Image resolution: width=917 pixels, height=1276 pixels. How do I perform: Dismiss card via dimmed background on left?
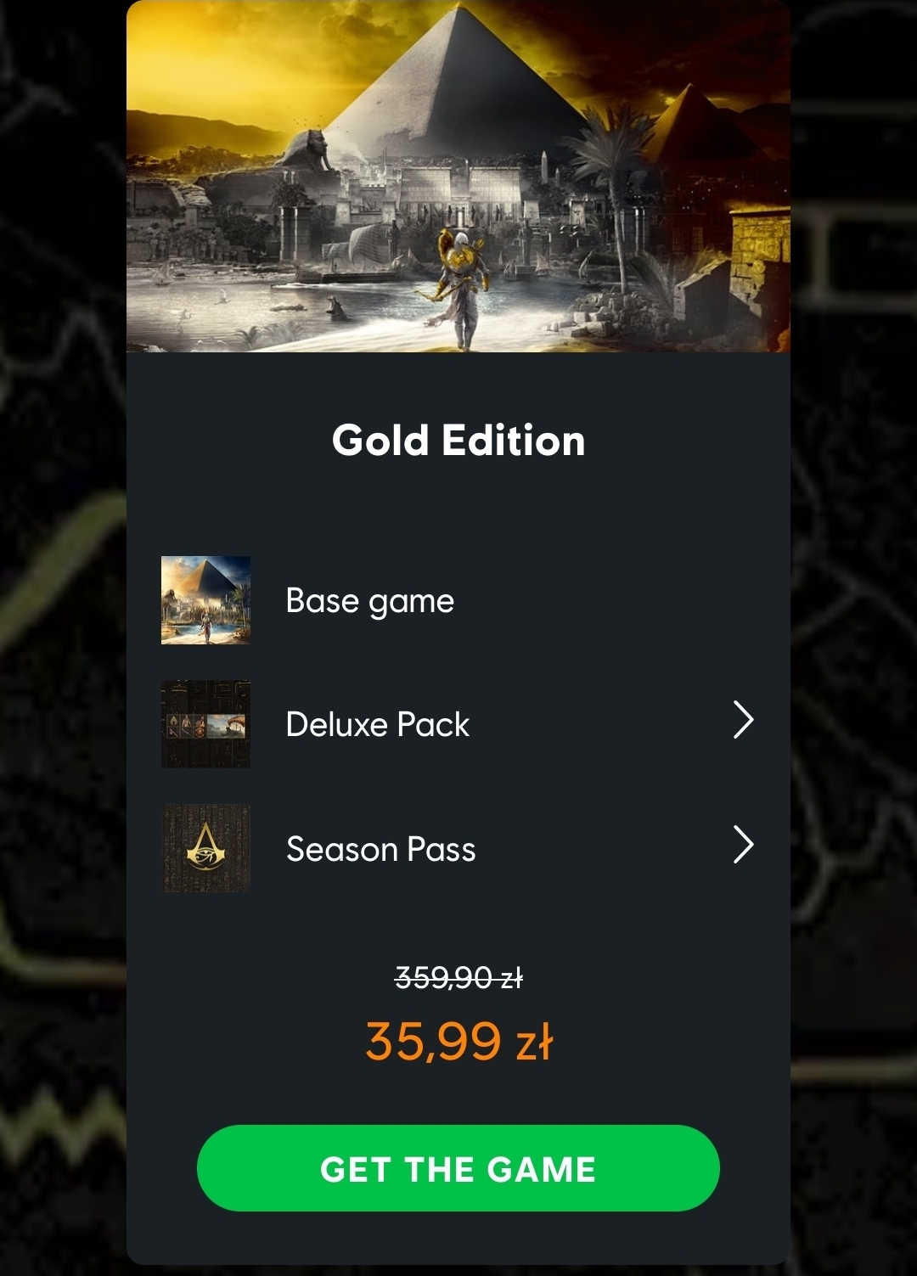pos(63,637)
